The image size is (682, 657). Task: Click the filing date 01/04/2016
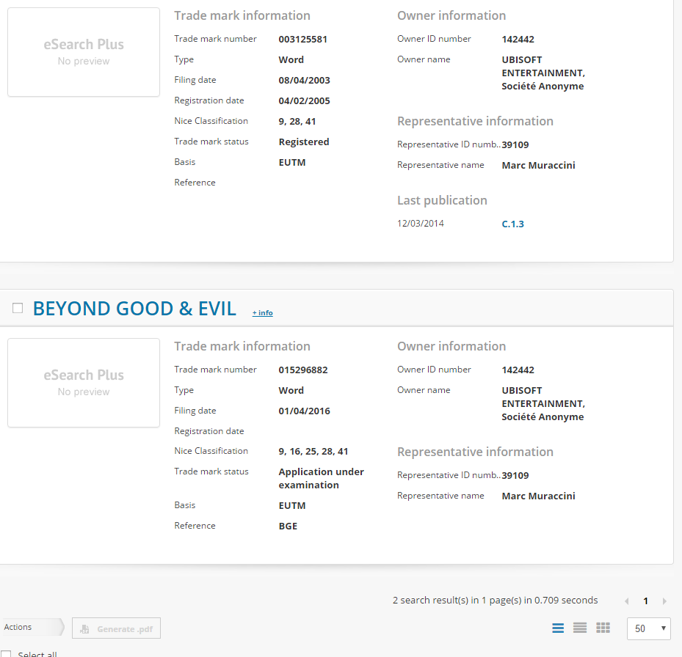(305, 411)
